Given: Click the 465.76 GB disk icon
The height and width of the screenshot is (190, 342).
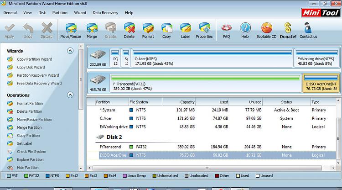Looking at the screenshot, I should pyautogui.click(x=98, y=80).
